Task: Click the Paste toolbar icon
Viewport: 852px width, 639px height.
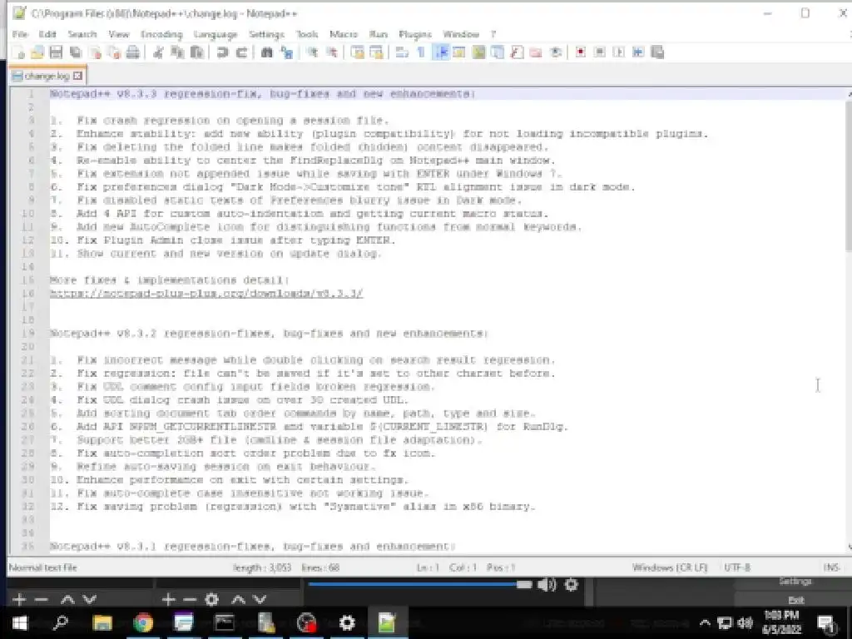Action: coord(196,52)
